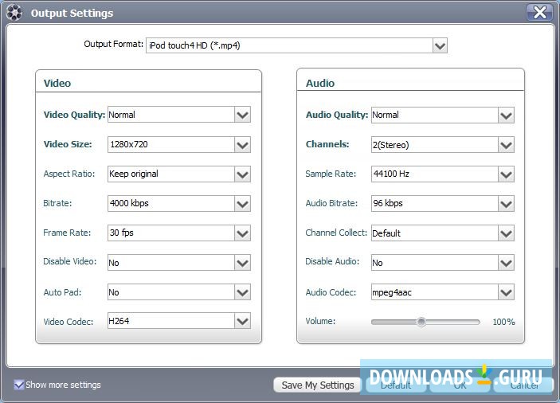Screen dimensions: 560x403
Task: Toggle the Show more settings checkbox
Action: [x=19, y=385]
